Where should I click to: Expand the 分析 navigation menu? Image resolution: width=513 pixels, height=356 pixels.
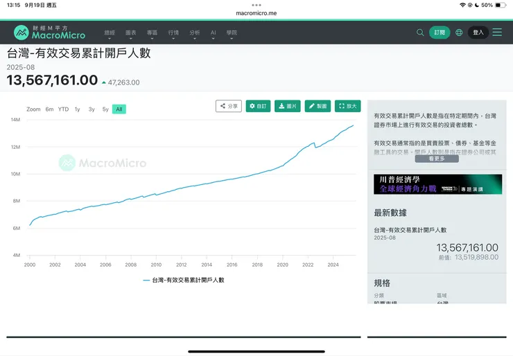point(195,34)
